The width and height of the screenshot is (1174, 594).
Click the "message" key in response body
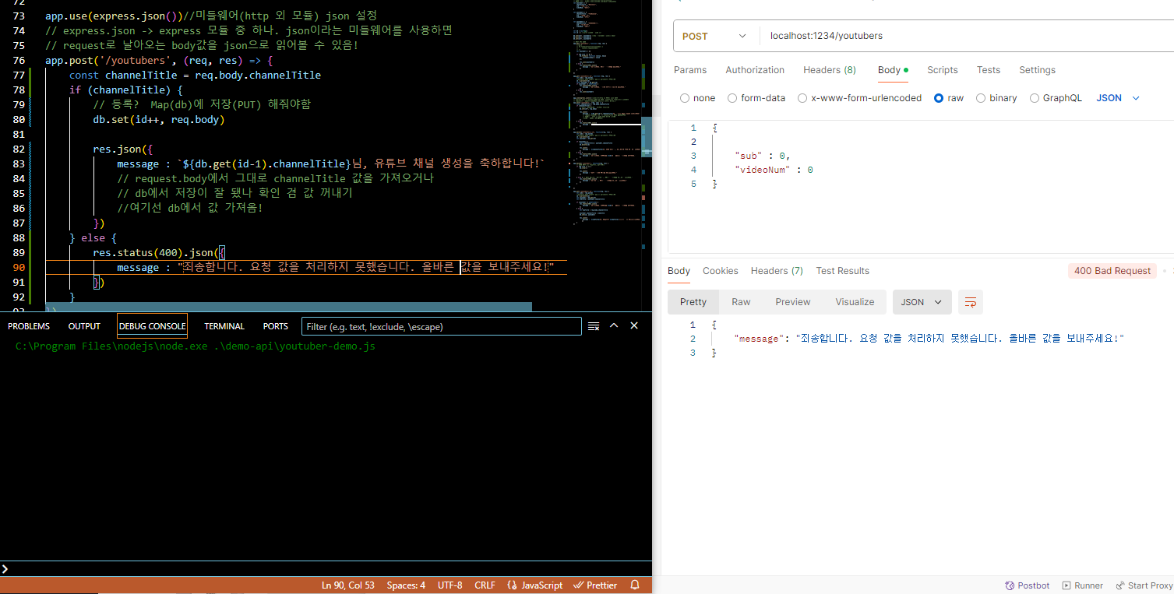[x=757, y=339]
